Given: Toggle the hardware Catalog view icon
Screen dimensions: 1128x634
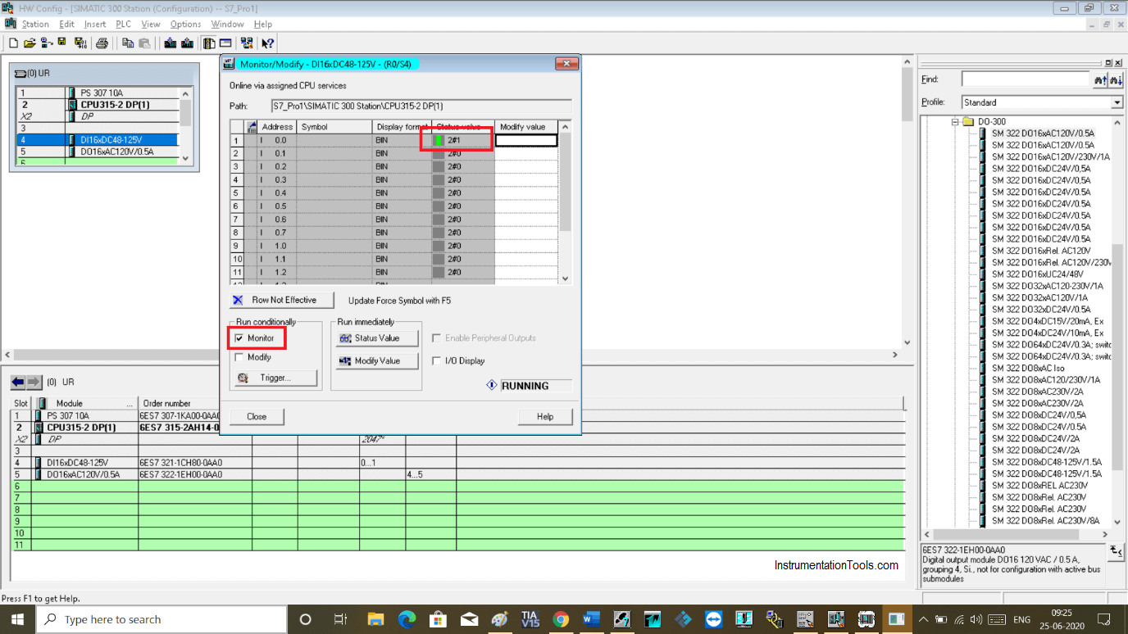Looking at the screenshot, I should point(209,43).
